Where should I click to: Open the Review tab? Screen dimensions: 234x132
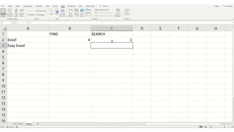[55, 6]
